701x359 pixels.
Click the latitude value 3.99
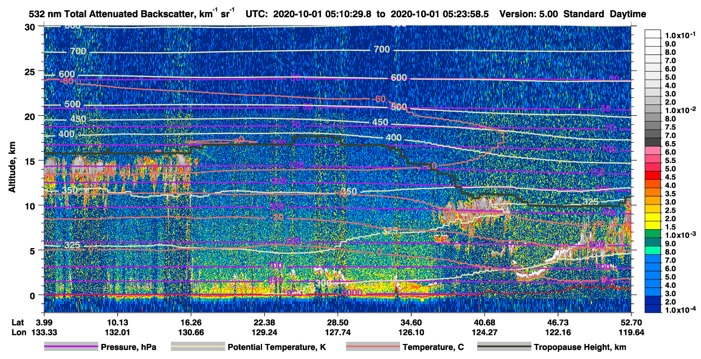coord(43,322)
